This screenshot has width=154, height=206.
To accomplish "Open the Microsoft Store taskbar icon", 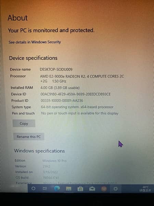I will point(80,189).
